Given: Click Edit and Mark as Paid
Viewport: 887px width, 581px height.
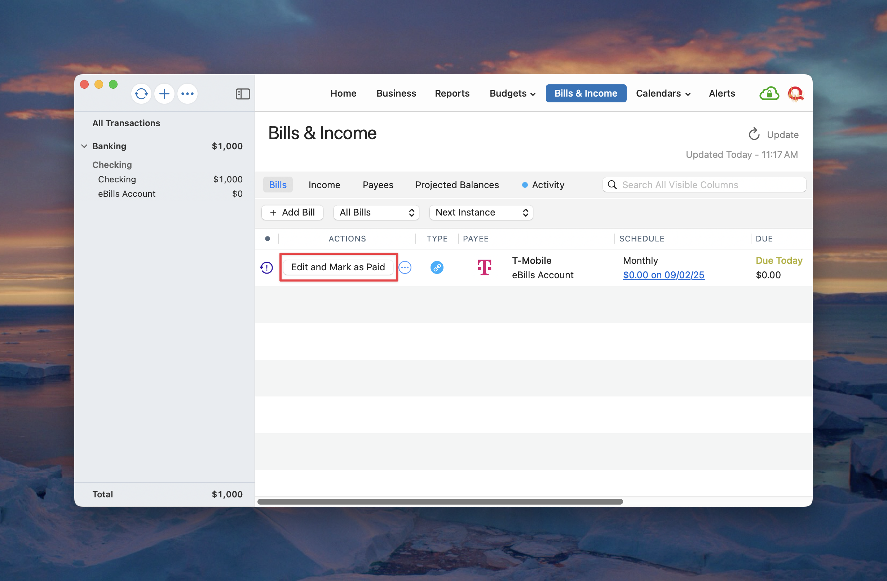Looking at the screenshot, I should (338, 267).
